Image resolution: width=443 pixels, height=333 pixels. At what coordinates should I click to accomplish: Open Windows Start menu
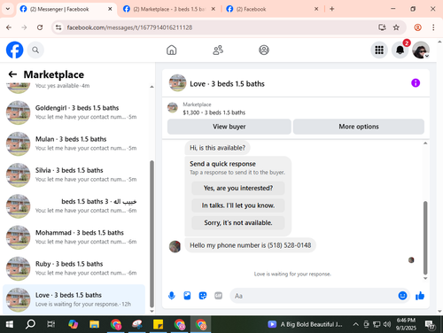point(10,324)
